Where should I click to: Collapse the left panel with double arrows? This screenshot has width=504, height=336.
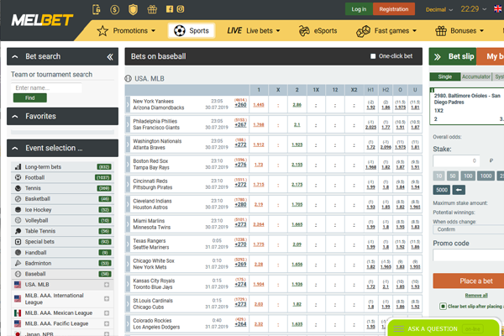tap(110, 57)
